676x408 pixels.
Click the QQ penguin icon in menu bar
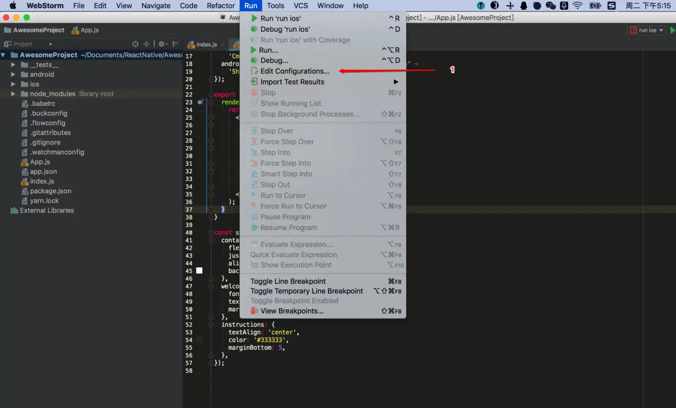click(523, 5)
